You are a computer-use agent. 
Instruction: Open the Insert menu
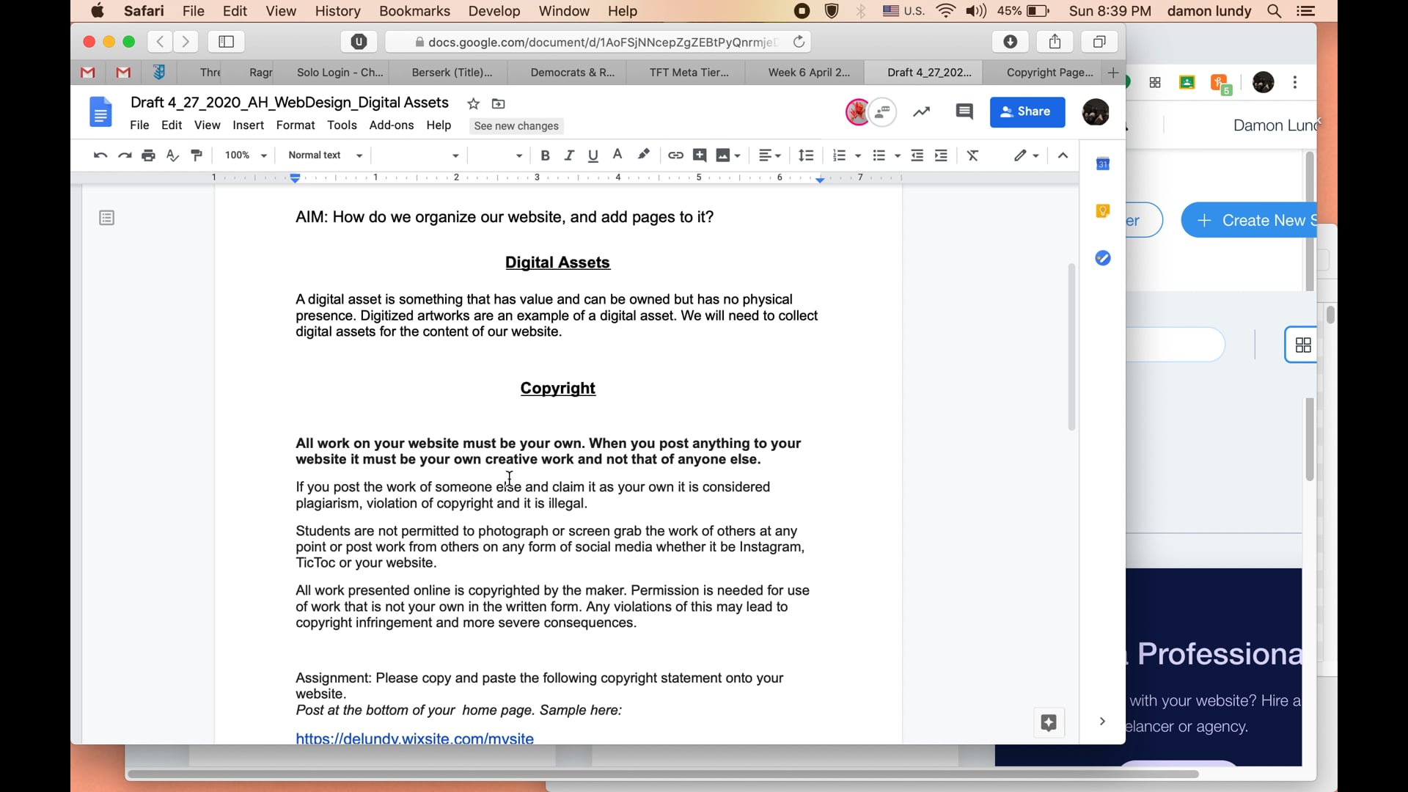(248, 125)
